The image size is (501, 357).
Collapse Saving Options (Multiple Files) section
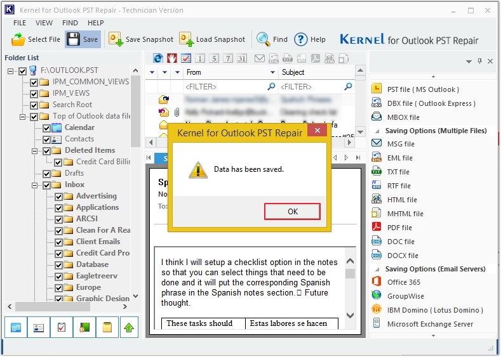[377, 131]
